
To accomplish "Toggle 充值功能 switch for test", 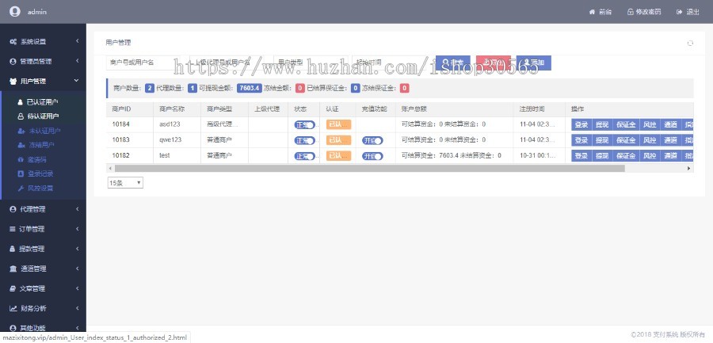I will tap(372, 156).
